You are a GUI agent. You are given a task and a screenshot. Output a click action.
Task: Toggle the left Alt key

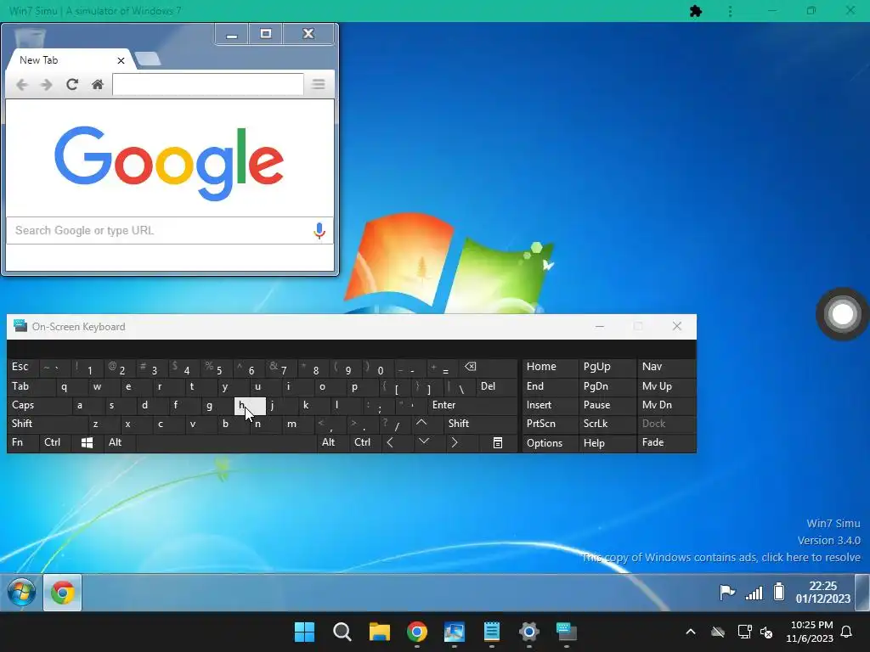click(119, 442)
